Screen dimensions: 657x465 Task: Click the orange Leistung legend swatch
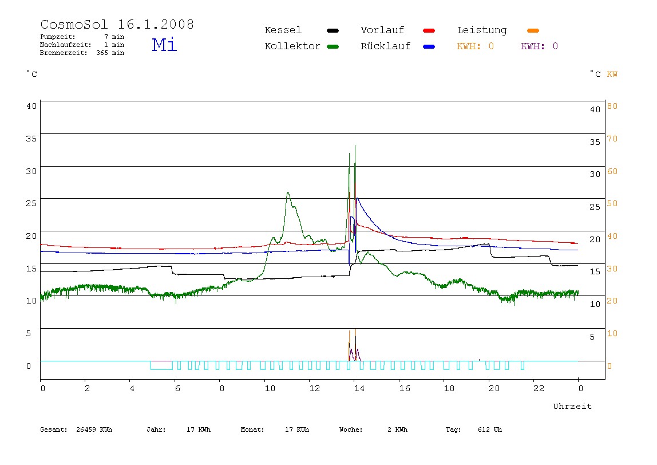[533, 30]
